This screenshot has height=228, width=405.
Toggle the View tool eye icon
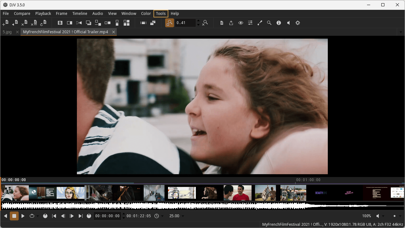(241, 23)
